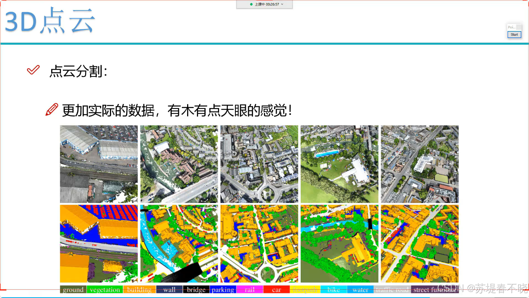
Task: Click the blue parking legend swatch
Action: pyautogui.click(x=223, y=290)
